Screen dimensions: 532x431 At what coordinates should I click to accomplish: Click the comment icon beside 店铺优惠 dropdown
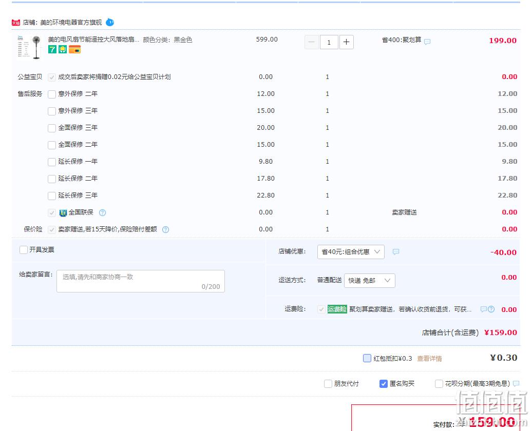(x=395, y=251)
